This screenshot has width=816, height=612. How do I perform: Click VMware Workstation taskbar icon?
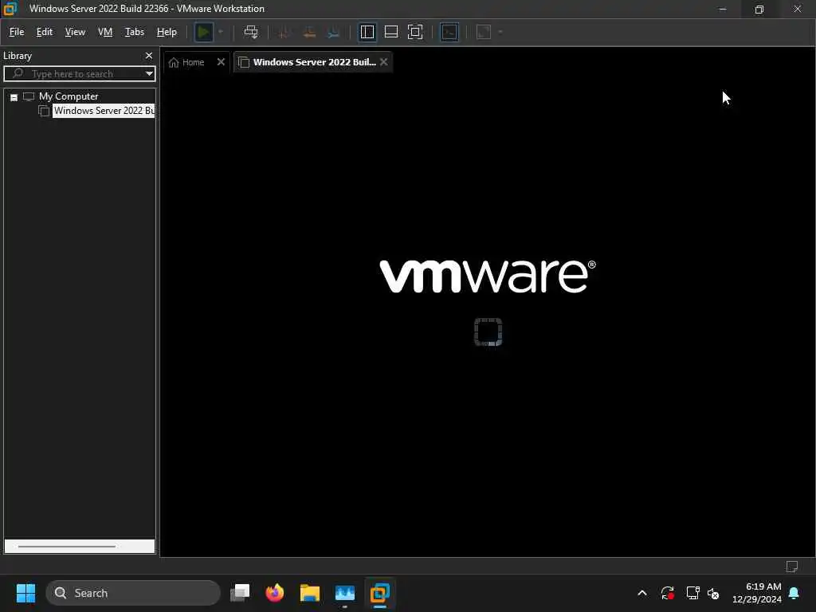coord(380,593)
